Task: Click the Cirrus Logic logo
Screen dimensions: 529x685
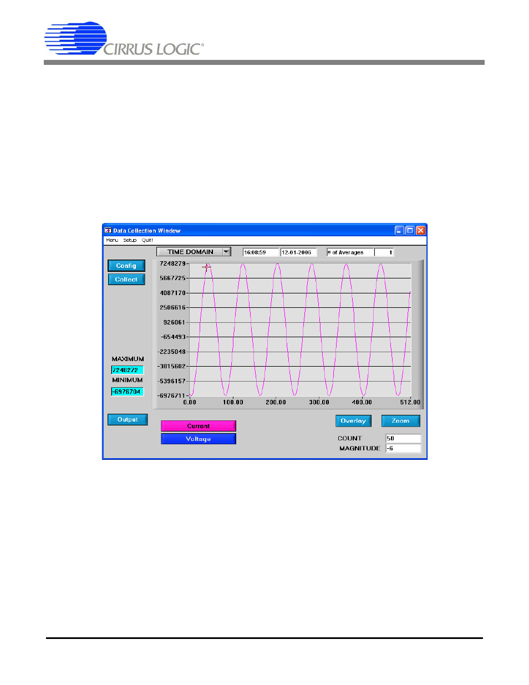Action: tap(124, 39)
